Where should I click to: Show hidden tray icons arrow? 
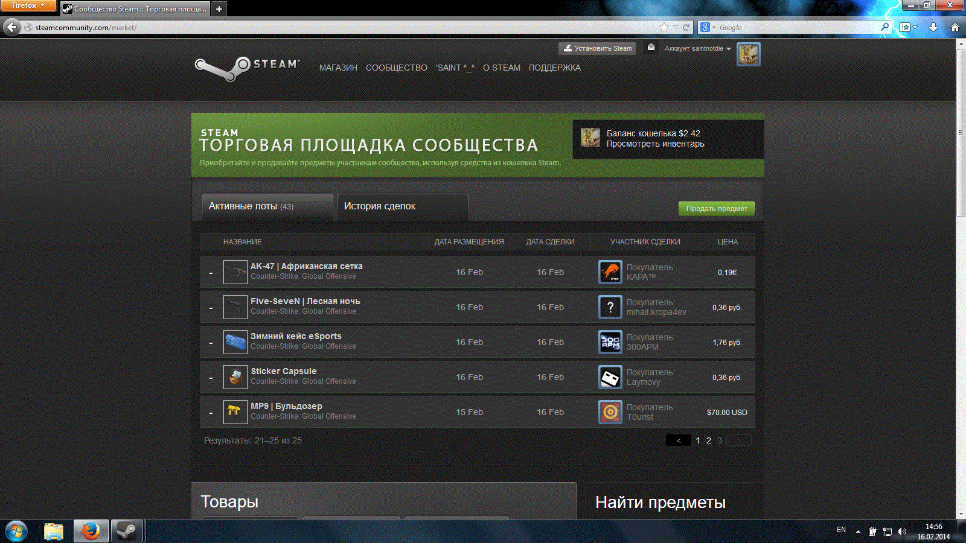(858, 532)
